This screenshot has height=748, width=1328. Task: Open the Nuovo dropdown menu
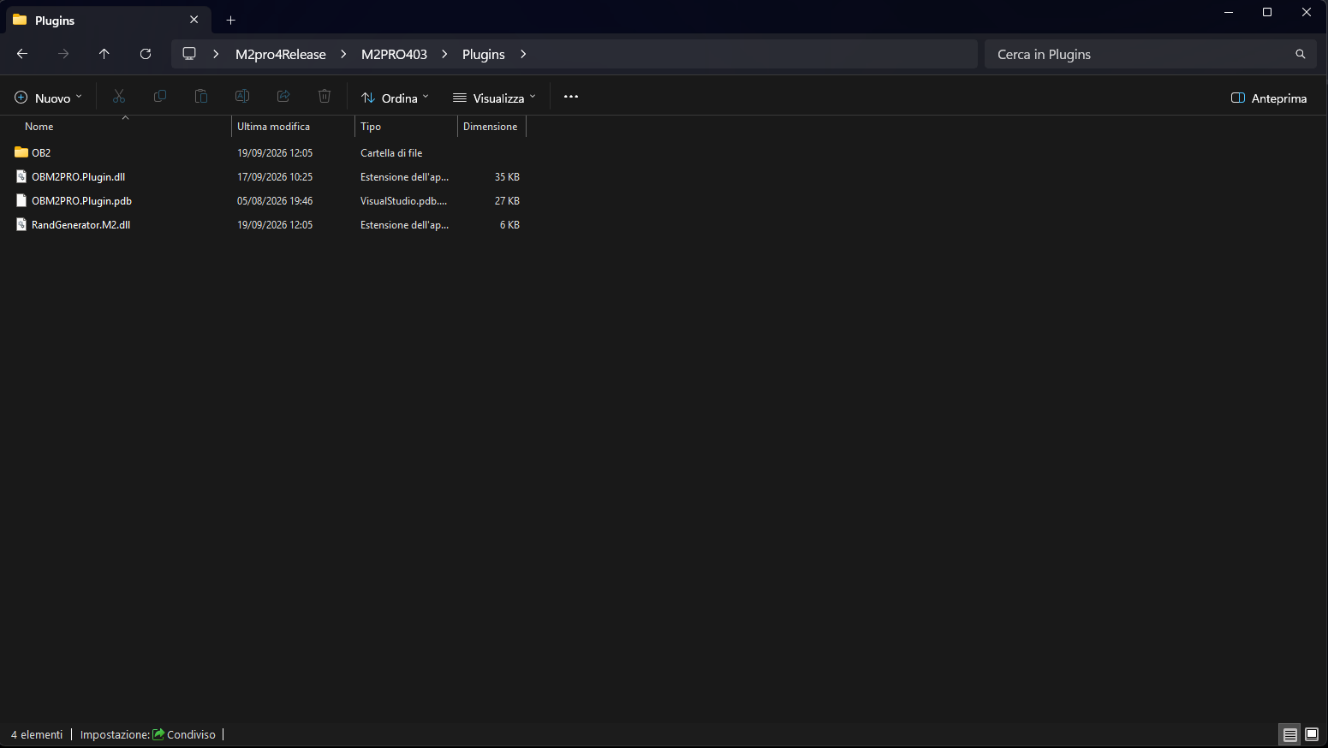point(49,98)
